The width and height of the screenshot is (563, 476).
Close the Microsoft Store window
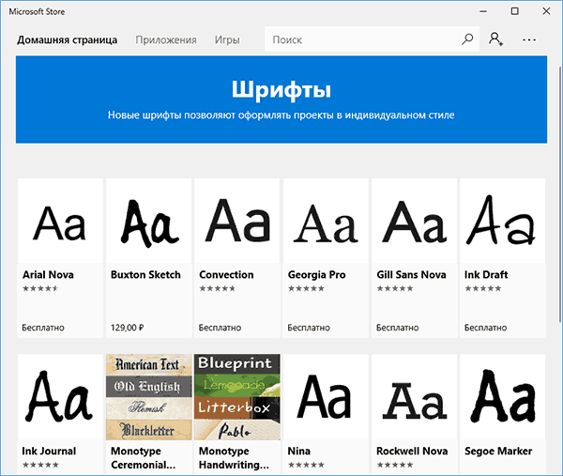(546, 11)
